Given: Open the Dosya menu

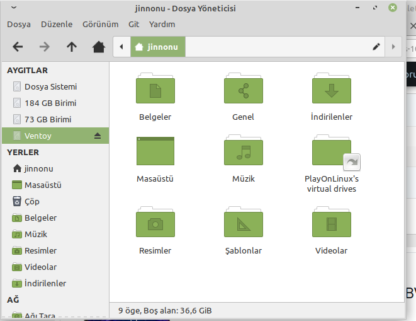Looking at the screenshot, I should pos(19,24).
